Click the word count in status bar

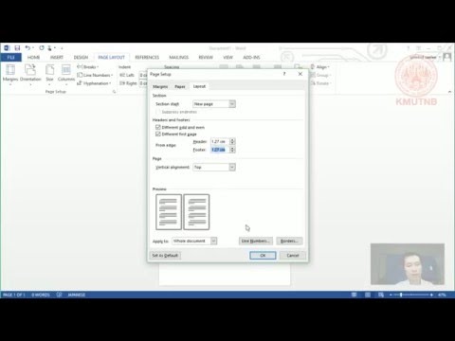point(41,295)
